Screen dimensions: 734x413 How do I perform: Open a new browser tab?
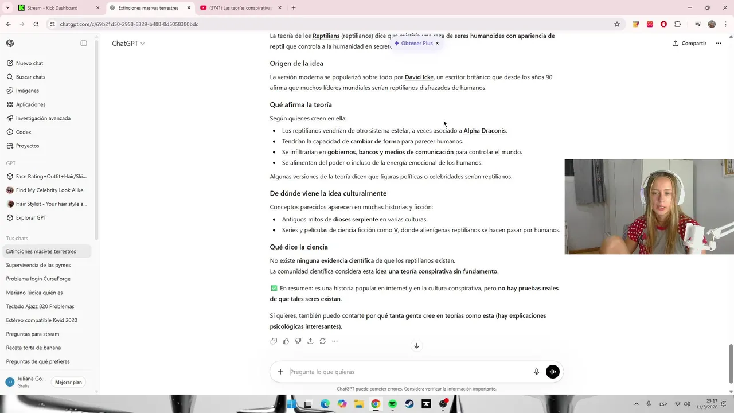pyautogui.click(x=294, y=8)
